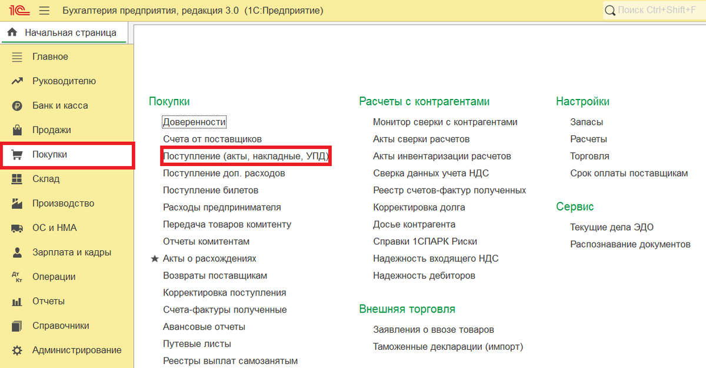Open the Главное section
The image size is (706, 368).
(x=50, y=57)
